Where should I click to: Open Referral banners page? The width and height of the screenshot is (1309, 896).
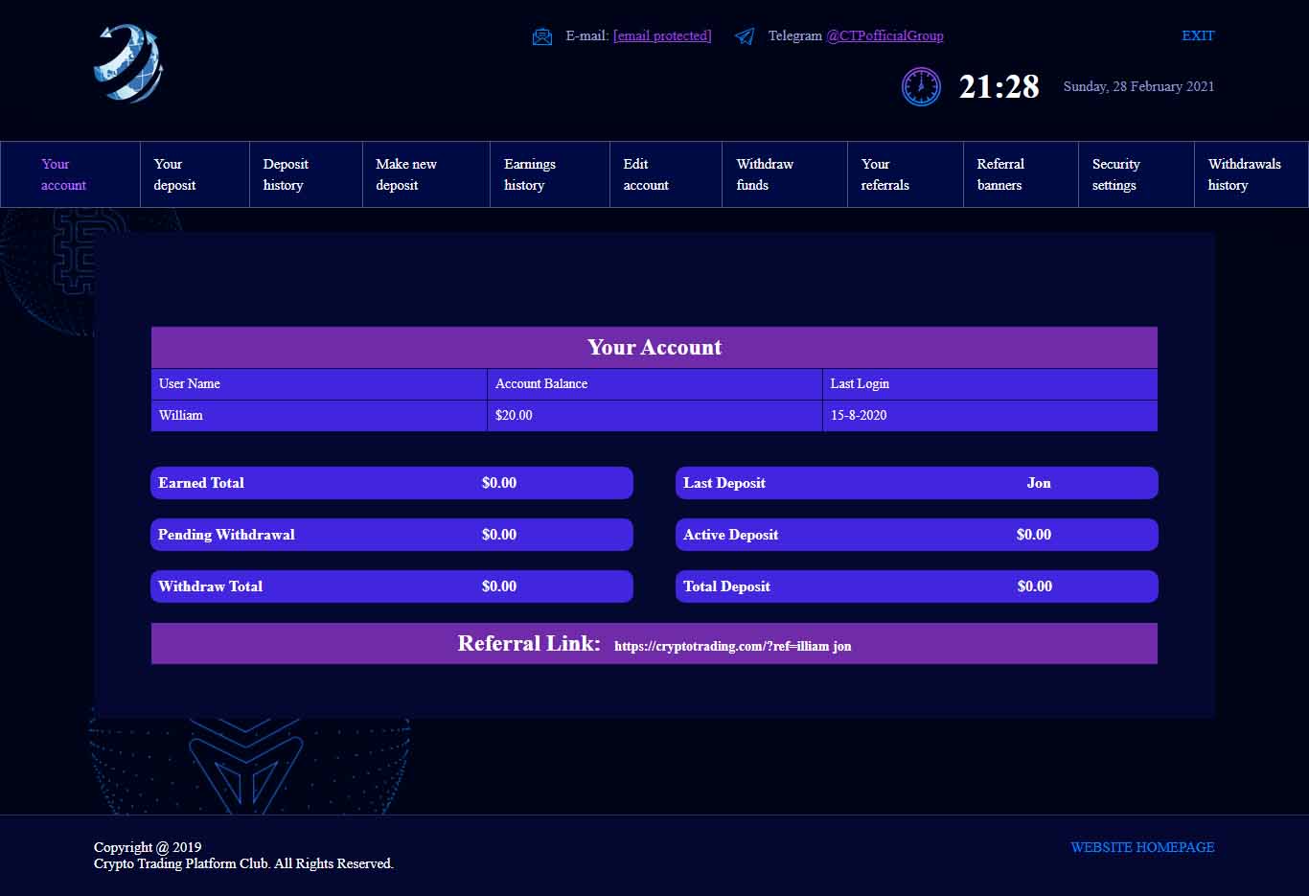point(1022,174)
